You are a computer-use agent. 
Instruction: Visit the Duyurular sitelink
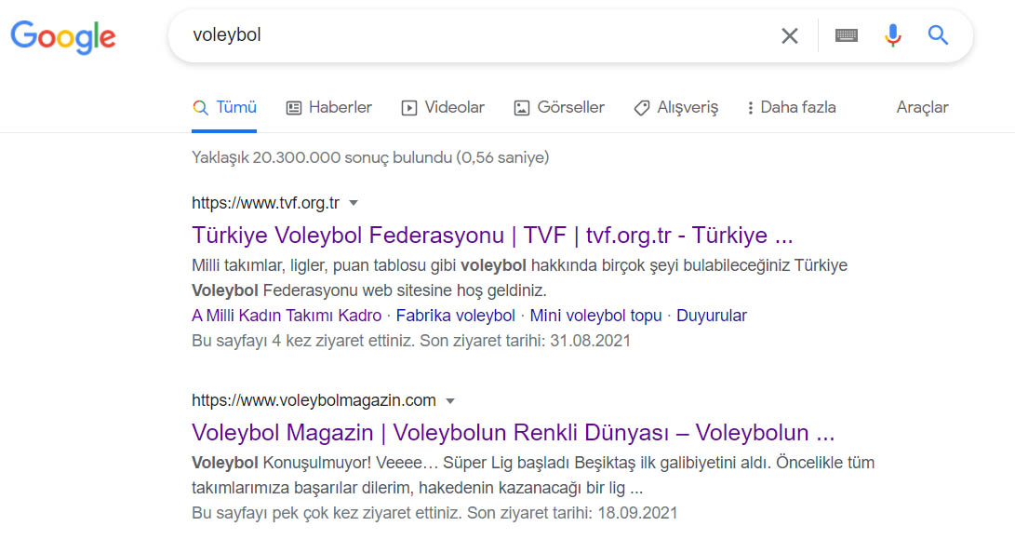click(711, 316)
